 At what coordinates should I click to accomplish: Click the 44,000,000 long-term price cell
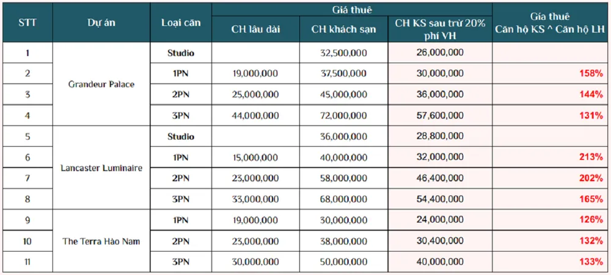[255, 115]
